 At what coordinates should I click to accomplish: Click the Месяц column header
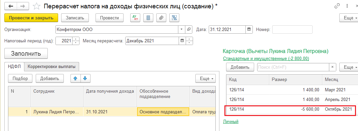340,80
